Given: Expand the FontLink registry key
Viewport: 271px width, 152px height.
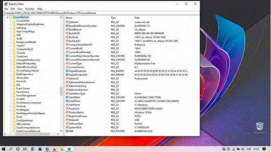Looking at the screenshot, I should (10, 106).
